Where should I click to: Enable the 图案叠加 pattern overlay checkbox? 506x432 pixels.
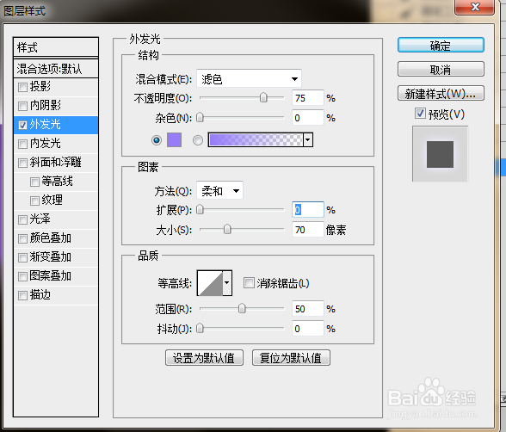point(22,276)
